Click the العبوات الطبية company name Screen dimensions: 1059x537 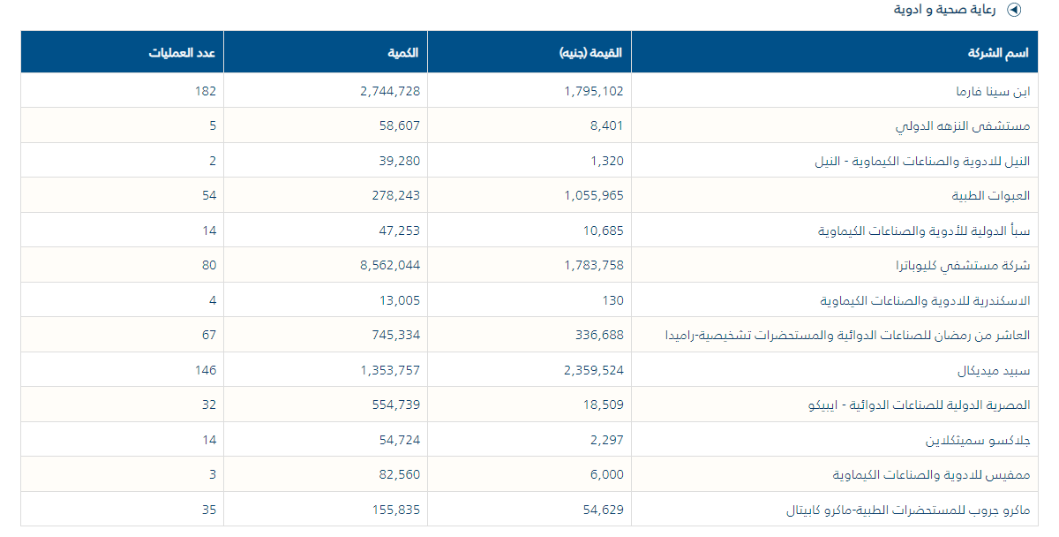click(x=989, y=196)
